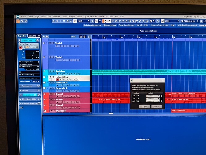
Task: Solo the Drums 1 track
Action: (54, 94)
